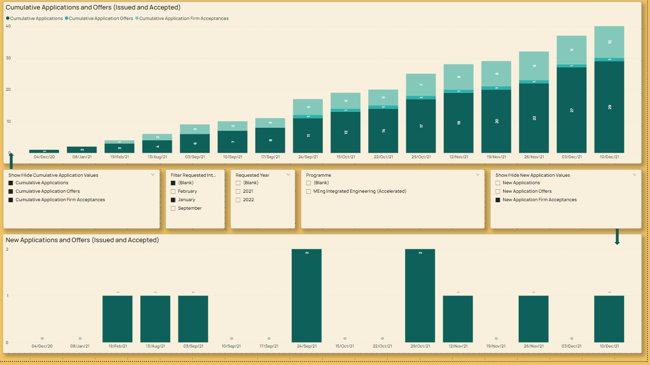Click the dark 29 segment of cumulative 10/Dec/21 bar
This screenshot has height=365, width=650.
[609, 107]
